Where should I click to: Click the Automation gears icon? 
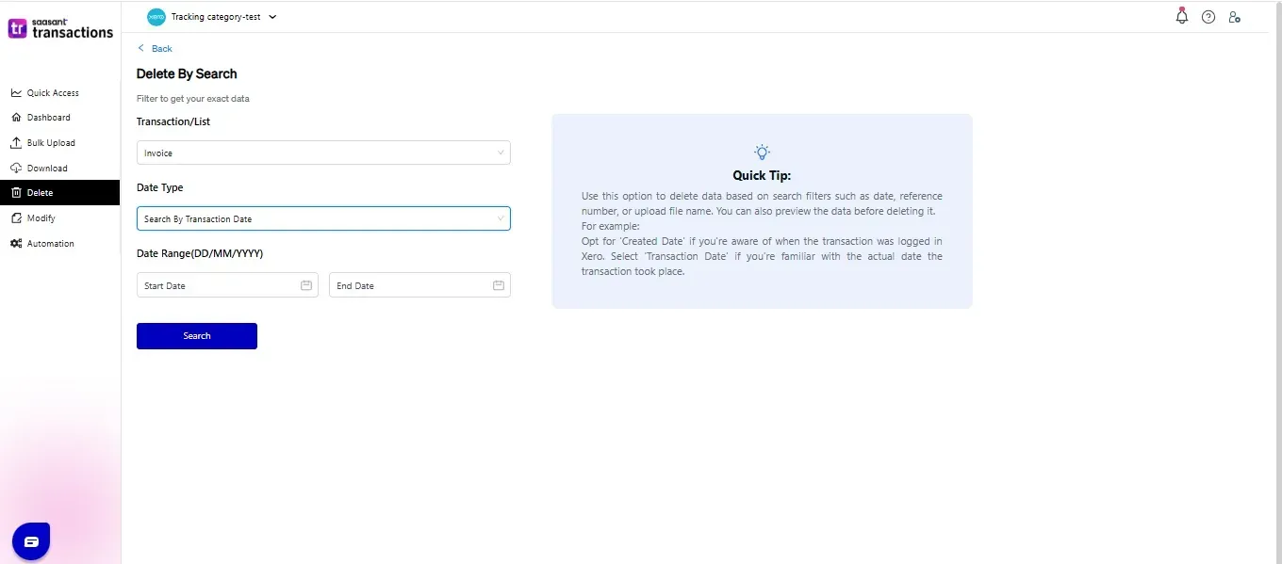(x=16, y=243)
